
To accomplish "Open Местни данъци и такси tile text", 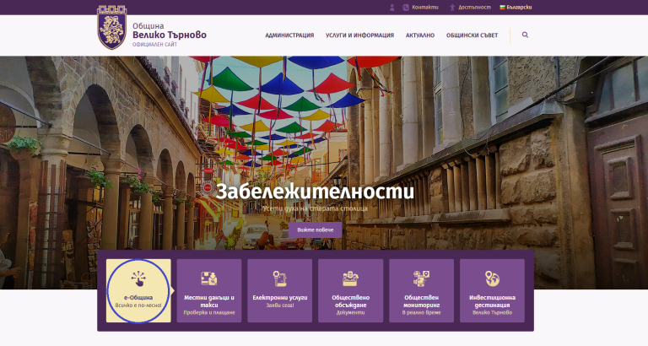I will point(209,301).
